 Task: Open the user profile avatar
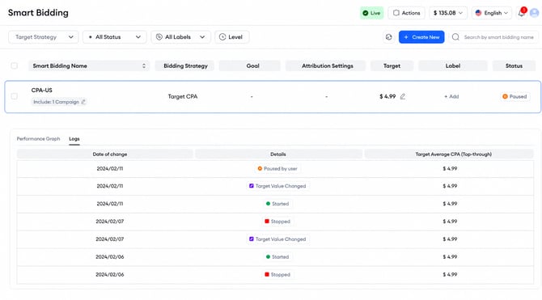[535, 13]
